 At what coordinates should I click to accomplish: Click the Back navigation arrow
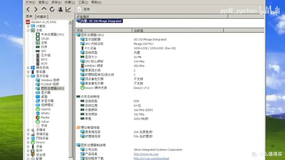[28, 9]
